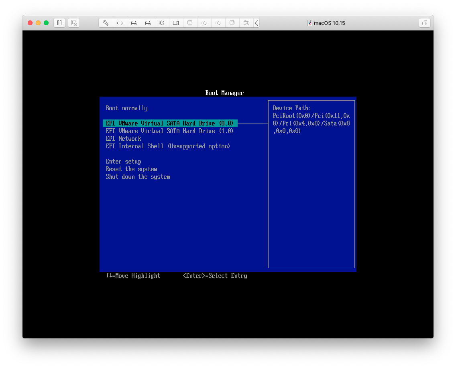Viewport: 456px width, 368px height.
Task: Select Shut down the system entry
Action: click(138, 177)
